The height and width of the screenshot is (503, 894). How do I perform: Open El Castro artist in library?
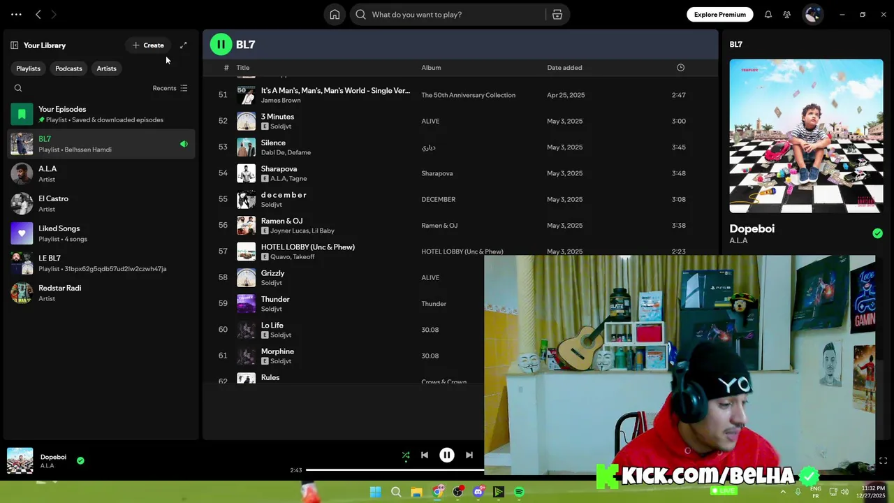101,203
